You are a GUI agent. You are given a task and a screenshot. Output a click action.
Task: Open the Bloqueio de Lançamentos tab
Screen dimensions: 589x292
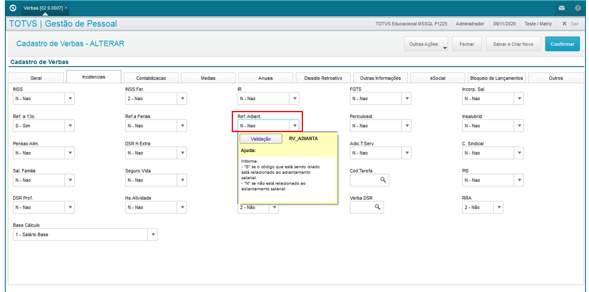point(496,78)
